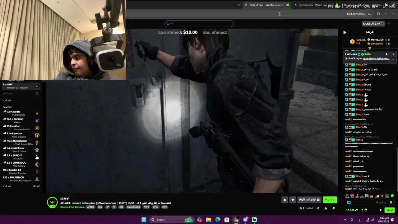Screen dimensions: 398x224
Task: Open keithlocks channel in sidebar
Action: (21, 150)
